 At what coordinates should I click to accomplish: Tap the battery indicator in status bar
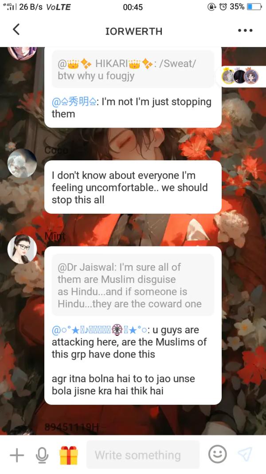(x=254, y=7)
